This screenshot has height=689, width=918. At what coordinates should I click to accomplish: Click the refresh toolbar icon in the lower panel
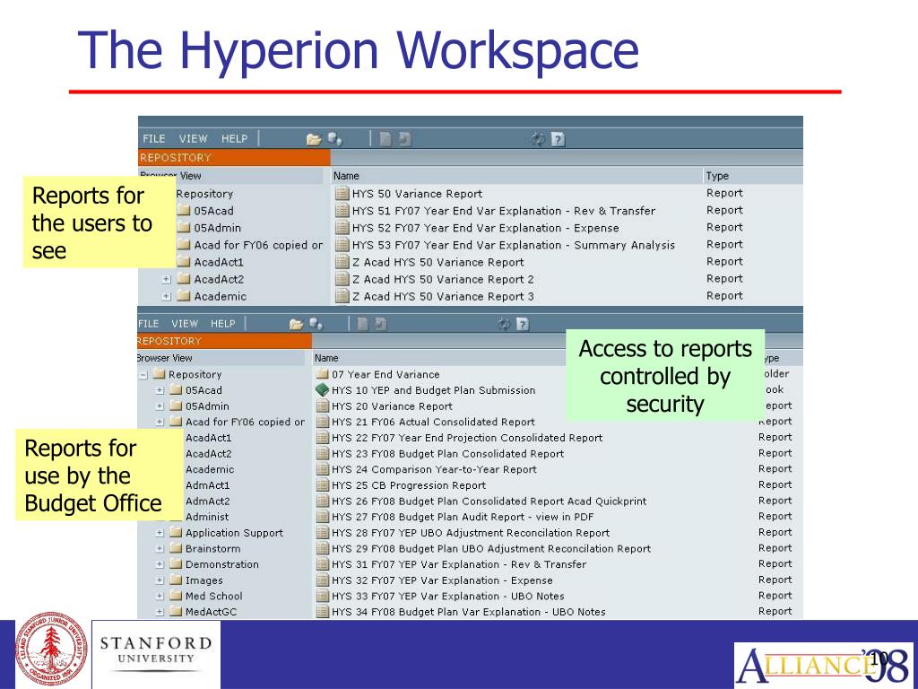click(x=504, y=324)
